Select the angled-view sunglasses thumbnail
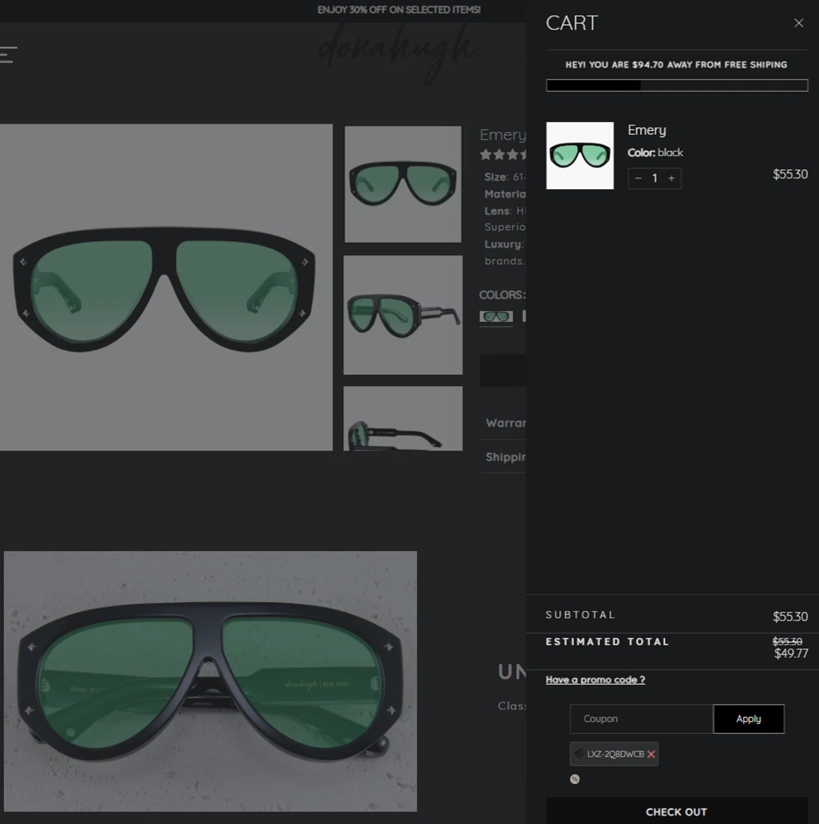 pyautogui.click(x=403, y=315)
